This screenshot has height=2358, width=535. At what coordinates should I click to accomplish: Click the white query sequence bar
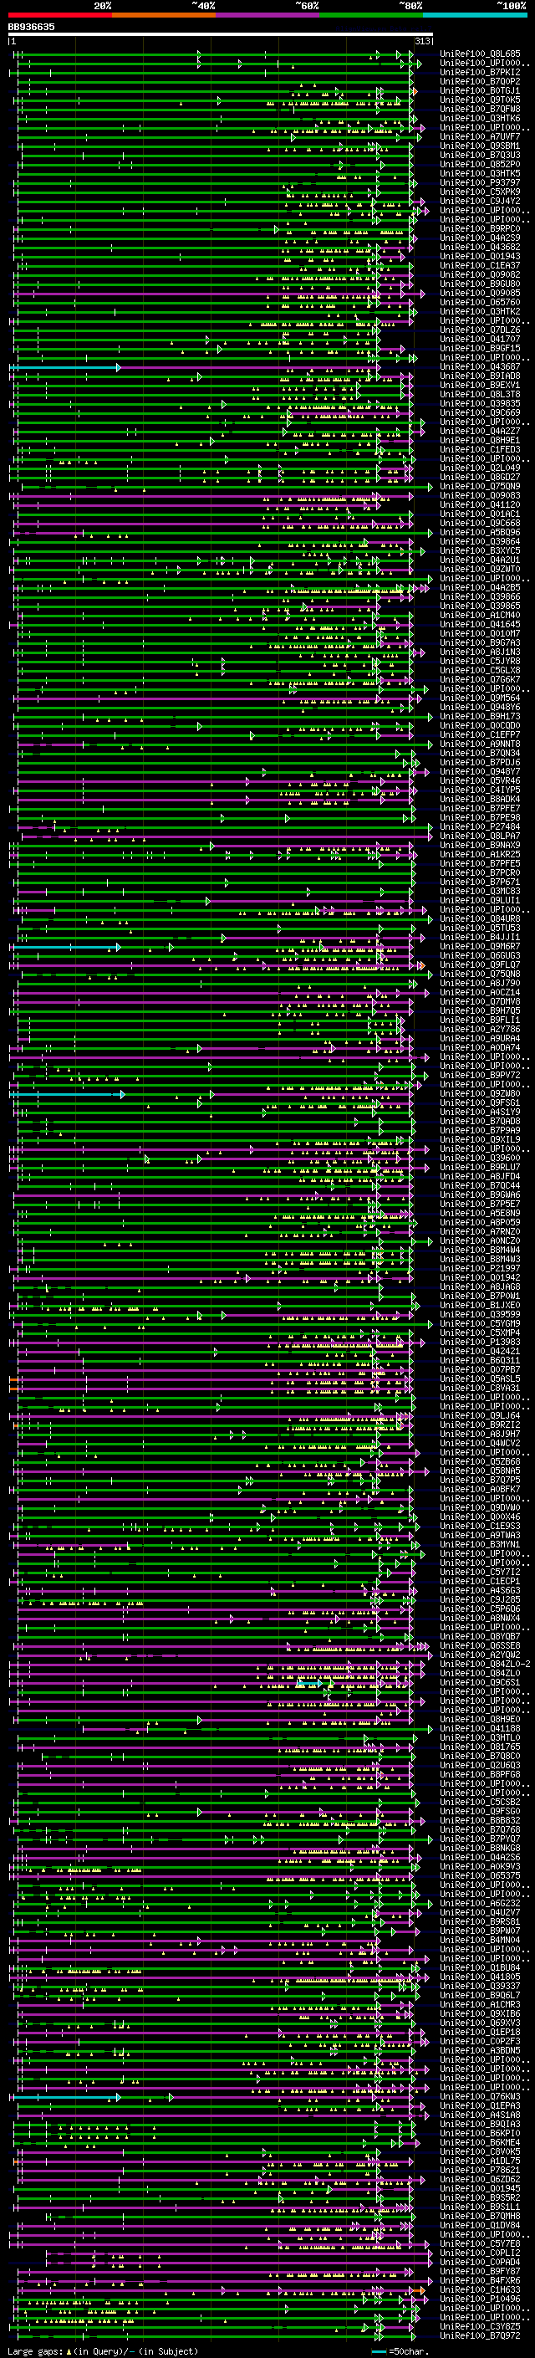coord(221,33)
